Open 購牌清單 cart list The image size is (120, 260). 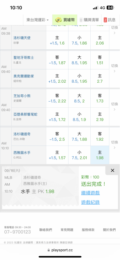pyautogui.click(x=89, y=20)
